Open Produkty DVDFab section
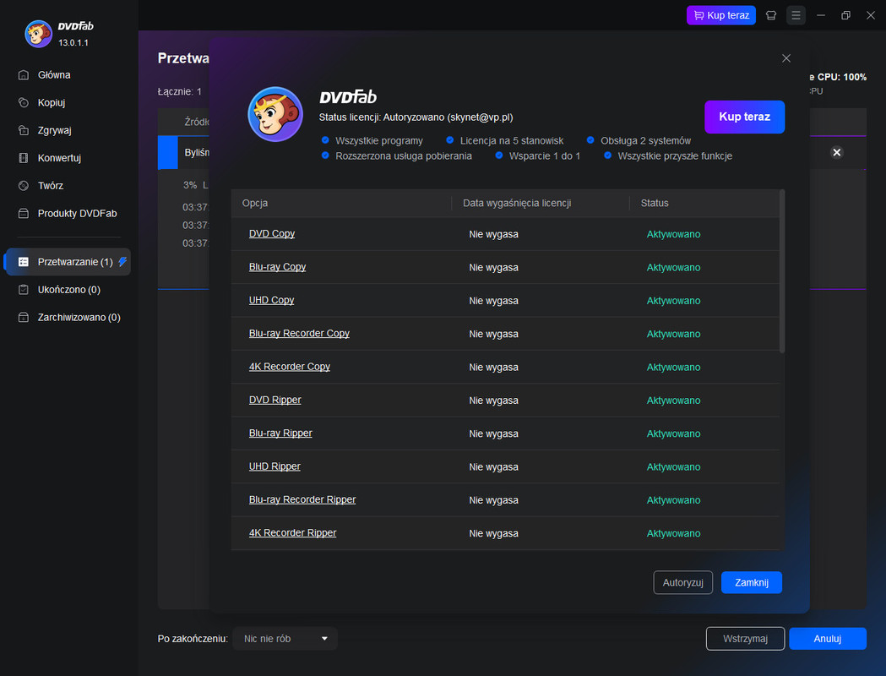Image resolution: width=886 pixels, height=676 pixels. [x=77, y=213]
